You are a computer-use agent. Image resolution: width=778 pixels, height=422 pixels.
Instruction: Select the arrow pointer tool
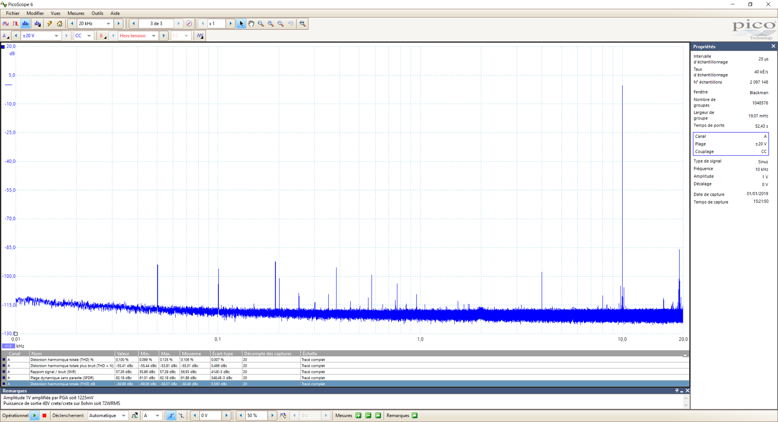(x=241, y=23)
